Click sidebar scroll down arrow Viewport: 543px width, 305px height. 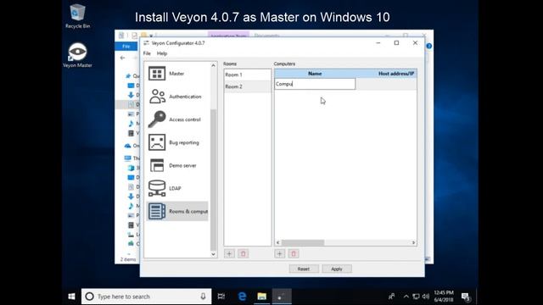click(x=213, y=254)
